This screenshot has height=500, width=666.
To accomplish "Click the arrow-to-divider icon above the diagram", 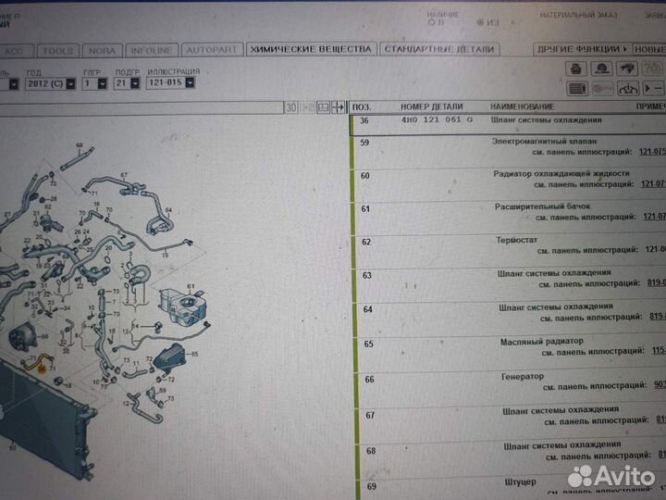I will (x=338, y=107).
